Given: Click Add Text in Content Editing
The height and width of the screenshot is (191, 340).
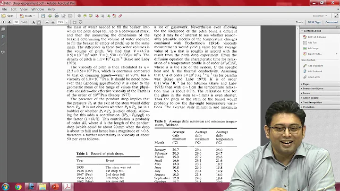Looking at the screenshot, I should point(310,43).
